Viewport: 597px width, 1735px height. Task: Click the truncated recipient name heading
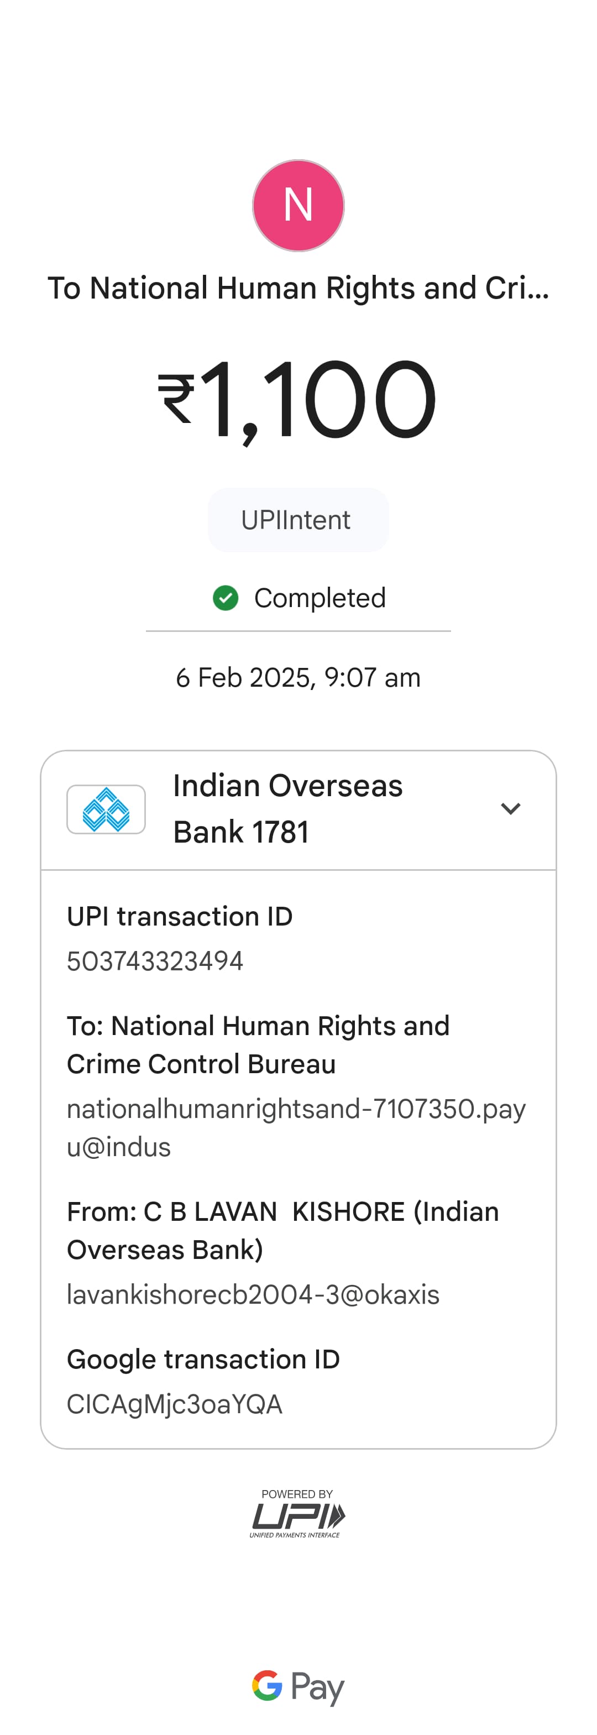tap(298, 288)
